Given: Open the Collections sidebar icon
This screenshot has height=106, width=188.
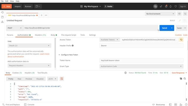Looking at the screenshot, I should tap(2, 17).
